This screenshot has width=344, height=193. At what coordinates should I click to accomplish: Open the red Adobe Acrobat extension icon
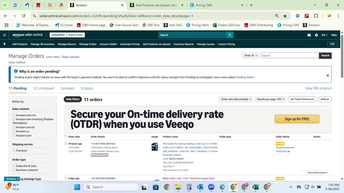307,16
